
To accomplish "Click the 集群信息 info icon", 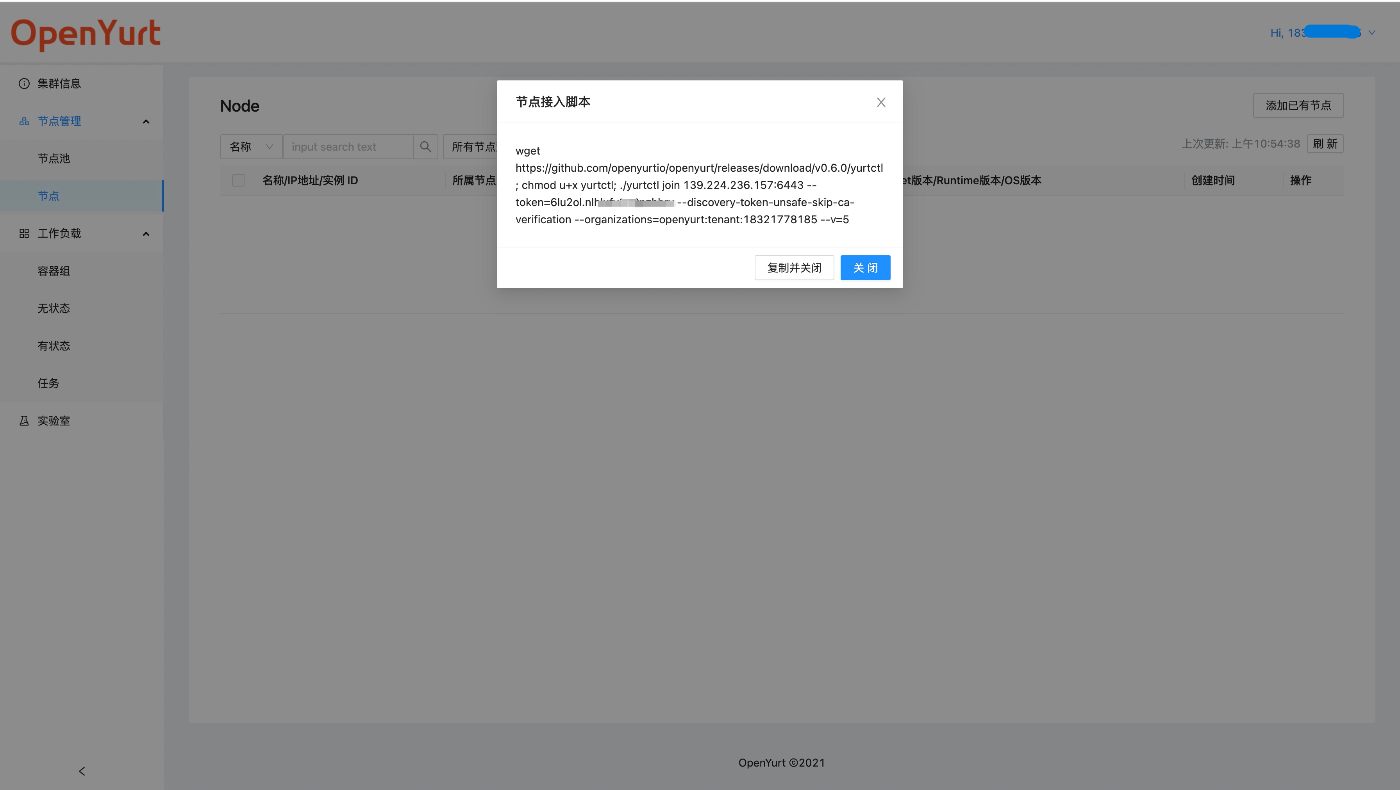I will pyautogui.click(x=24, y=84).
